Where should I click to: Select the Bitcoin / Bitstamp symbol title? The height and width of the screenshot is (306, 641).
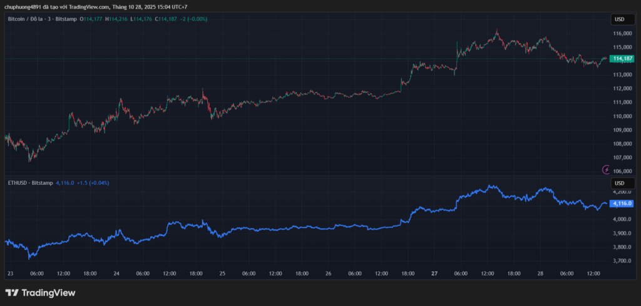pyautogui.click(x=41, y=19)
